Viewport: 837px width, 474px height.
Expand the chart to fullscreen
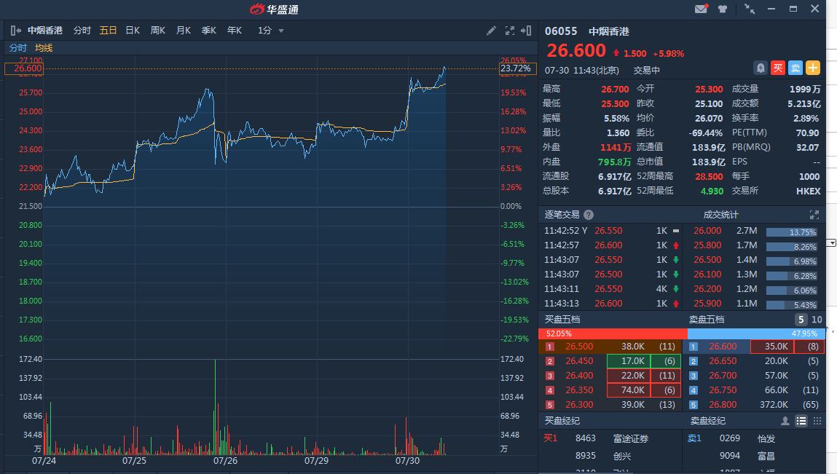[x=510, y=31]
